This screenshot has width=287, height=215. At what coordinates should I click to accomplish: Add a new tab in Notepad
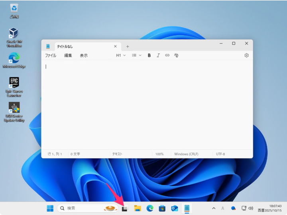tap(128, 46)
